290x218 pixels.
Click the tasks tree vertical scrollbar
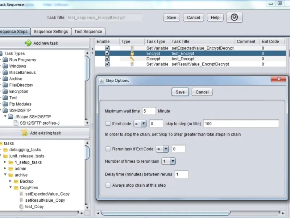[x=87, y=175]
